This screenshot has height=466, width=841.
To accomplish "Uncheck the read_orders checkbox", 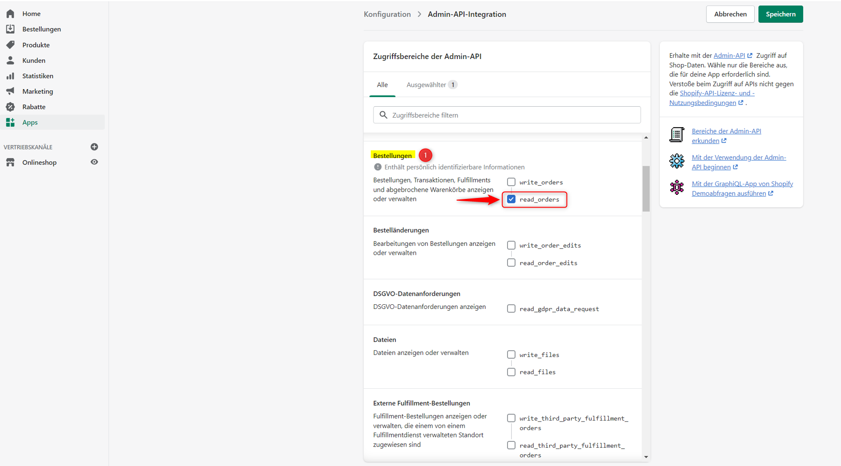I will click(511, 199).
